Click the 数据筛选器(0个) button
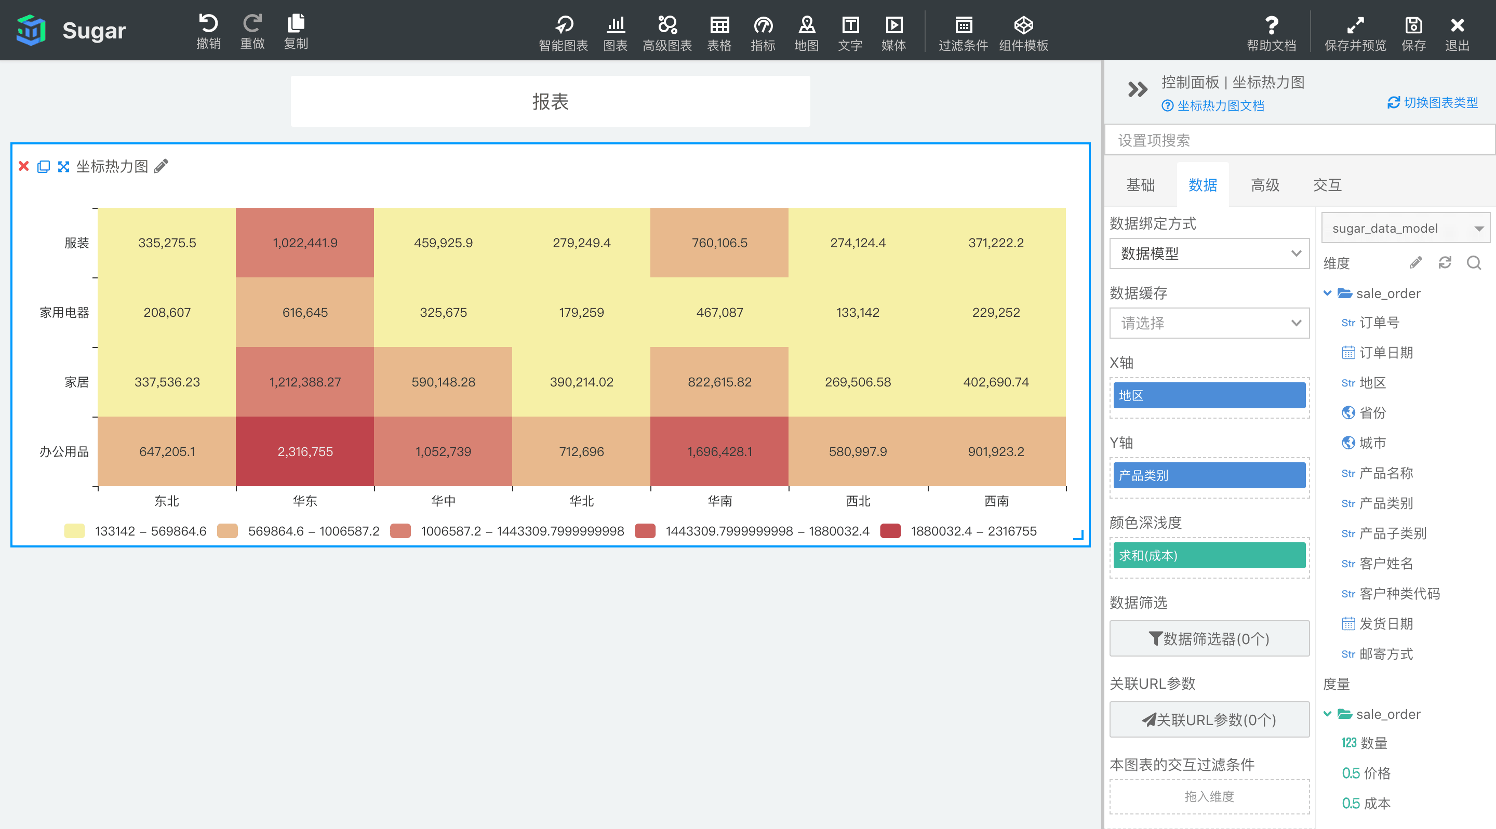Viewport: 1496px width, 829px height. click(x=1209, y=638)
